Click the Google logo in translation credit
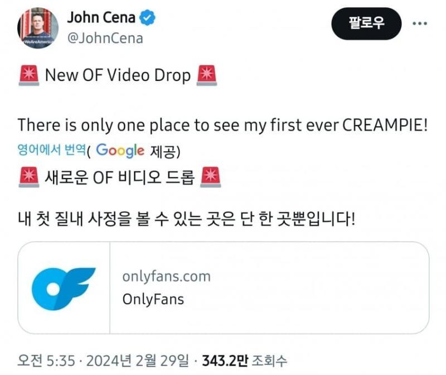This screenshot has width=446, height=375. tap(120, 151)
